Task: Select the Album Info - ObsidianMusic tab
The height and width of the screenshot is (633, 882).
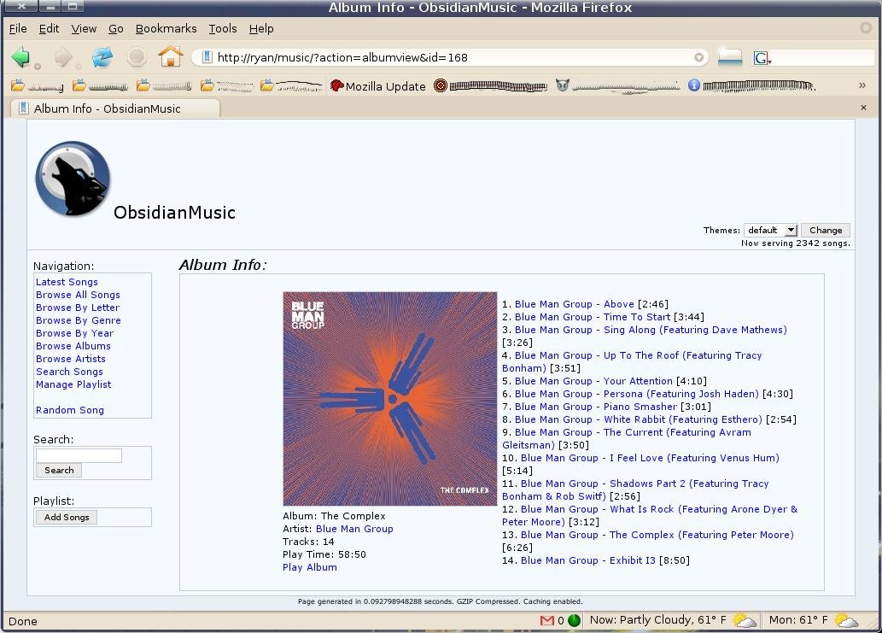Action: pyautogui.click(x=114, y=108)
